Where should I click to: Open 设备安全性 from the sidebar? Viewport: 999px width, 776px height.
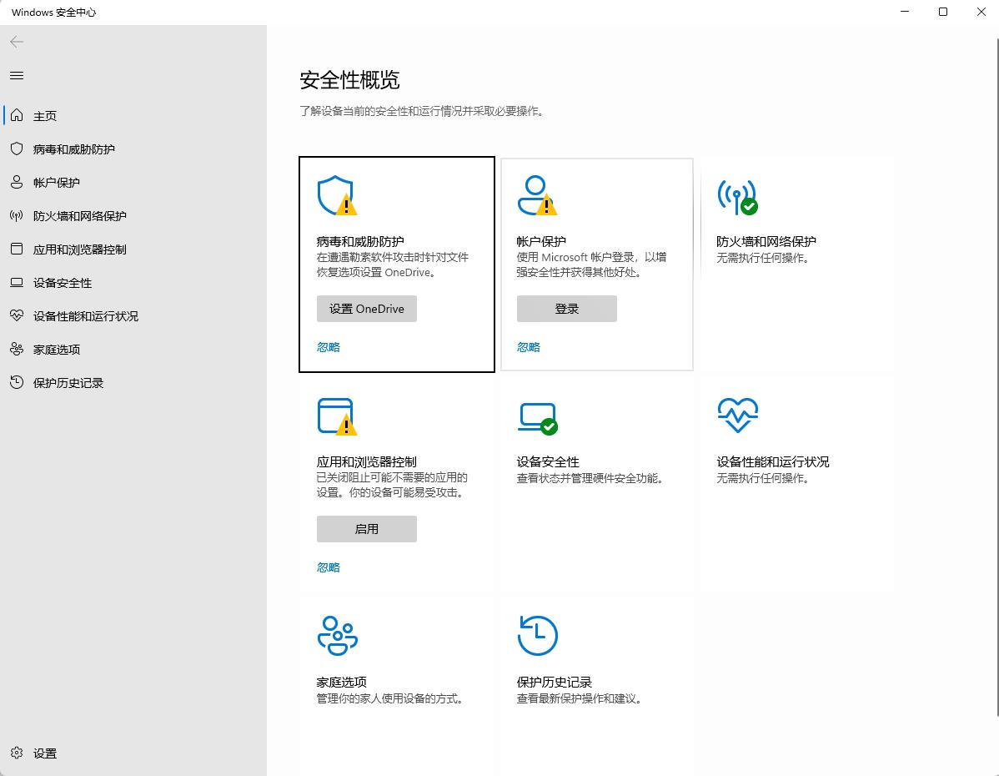click(55, 283)
